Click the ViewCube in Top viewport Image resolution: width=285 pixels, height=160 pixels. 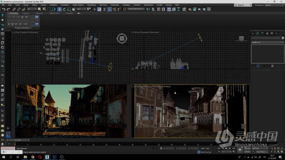pos(122,38)
